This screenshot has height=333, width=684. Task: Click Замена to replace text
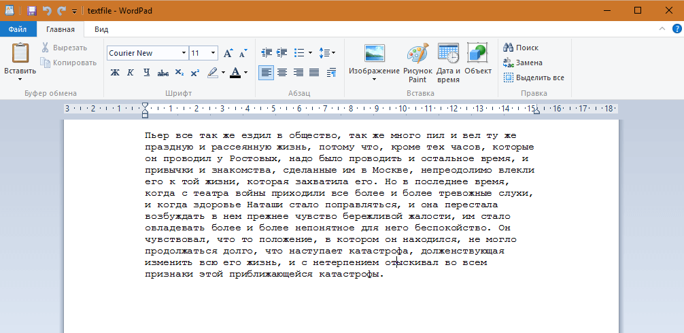tap(523, 63)
